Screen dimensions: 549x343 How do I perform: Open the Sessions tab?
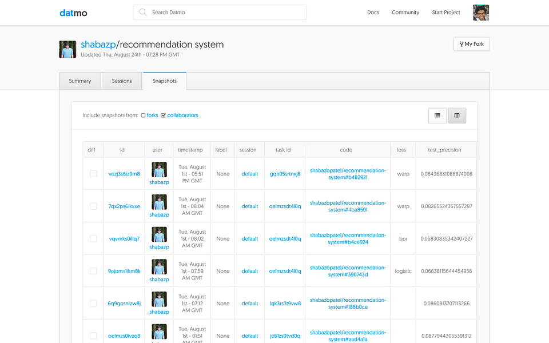[122, 81]
